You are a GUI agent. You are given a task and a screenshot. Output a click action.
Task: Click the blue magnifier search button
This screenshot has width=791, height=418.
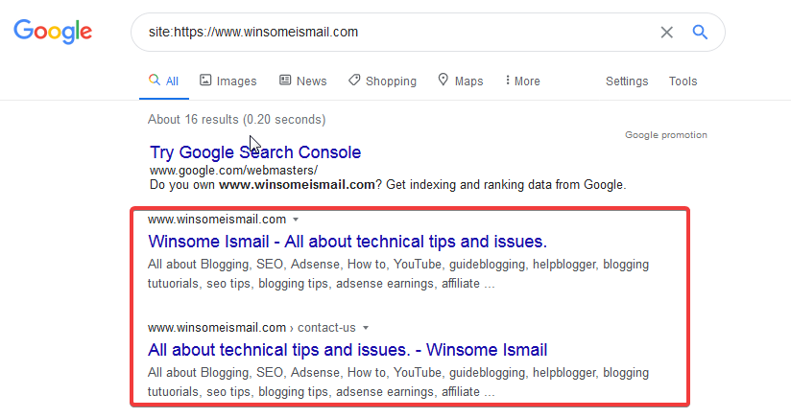(x=700, y=32)
